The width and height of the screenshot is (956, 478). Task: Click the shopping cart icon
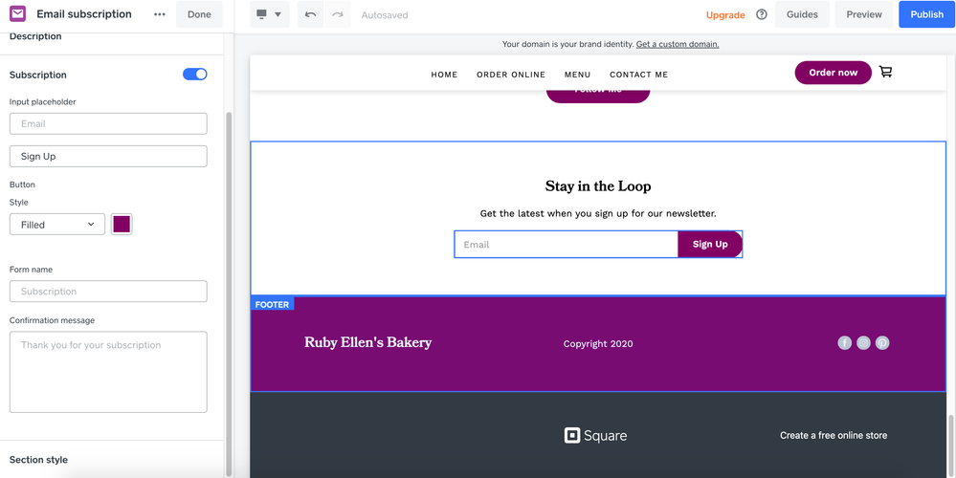pos(885,72)
